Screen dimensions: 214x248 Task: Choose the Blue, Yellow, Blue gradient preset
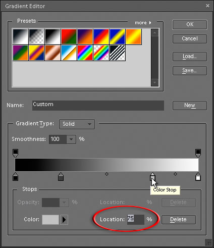[118, 36]
